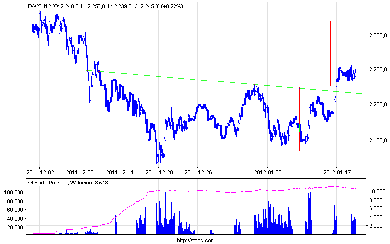Click the 8 000 volume axis label
The width and height of the screenshot is (390, 244).
click(376, 200)
